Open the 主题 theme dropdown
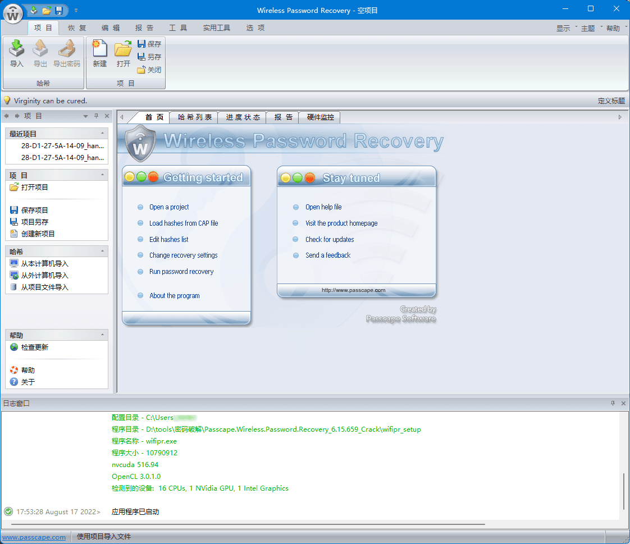The height and width of the screenshot is (544, 630). [x=591, y=28]
